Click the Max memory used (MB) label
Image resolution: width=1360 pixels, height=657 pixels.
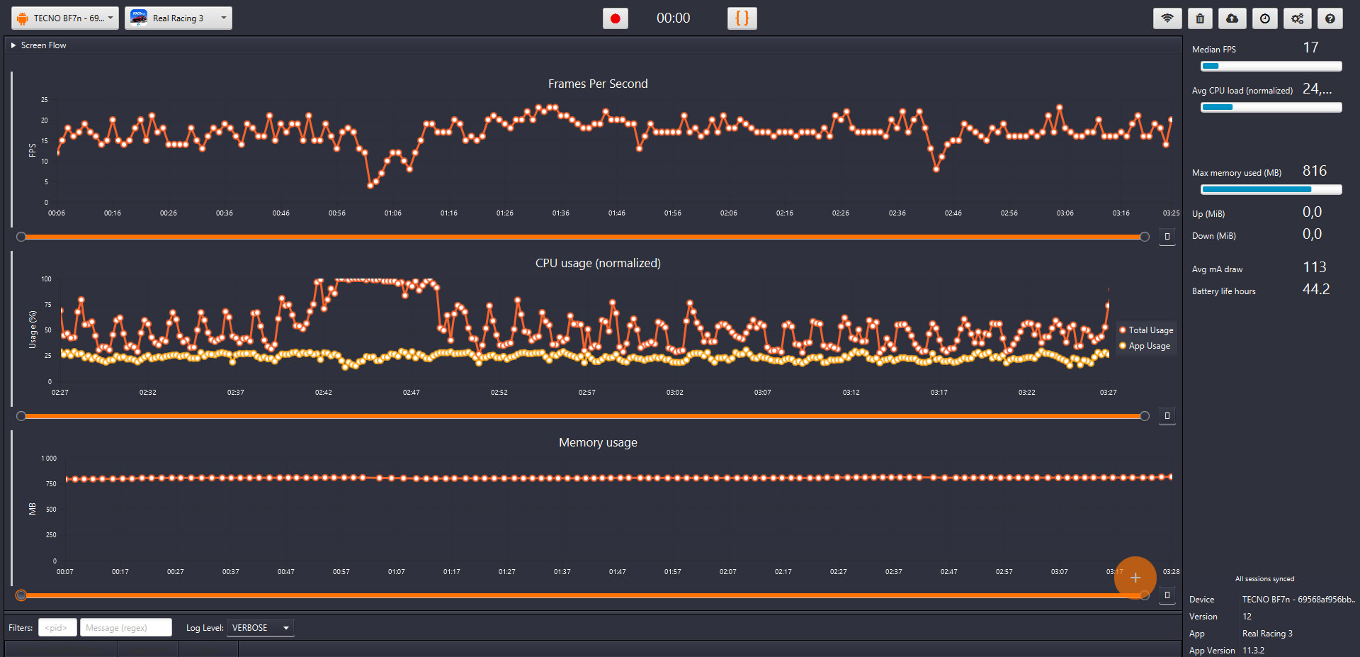(1237, 173)
